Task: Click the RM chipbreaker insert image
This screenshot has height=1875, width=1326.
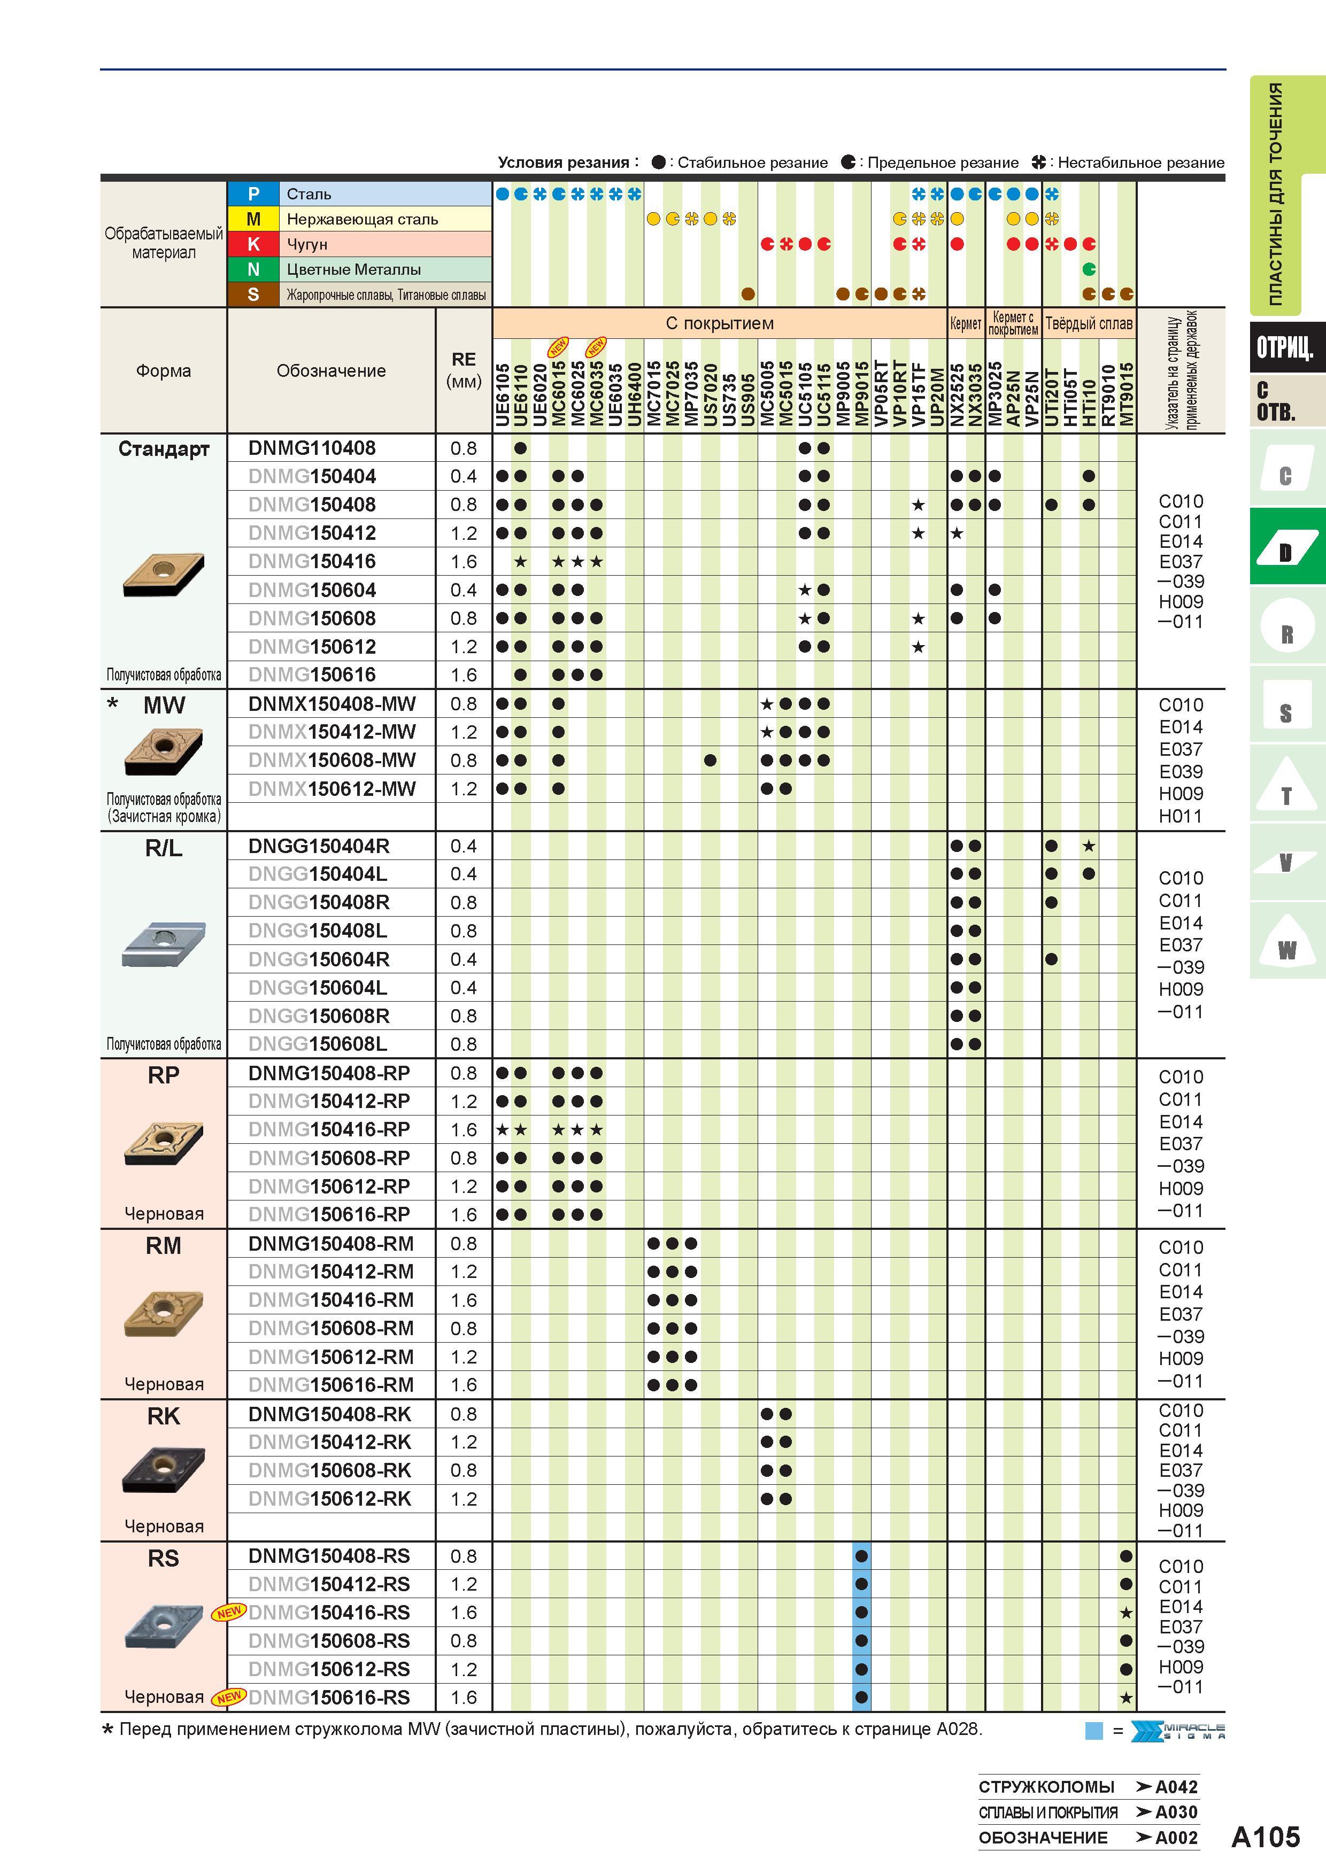Action: 164,1313
